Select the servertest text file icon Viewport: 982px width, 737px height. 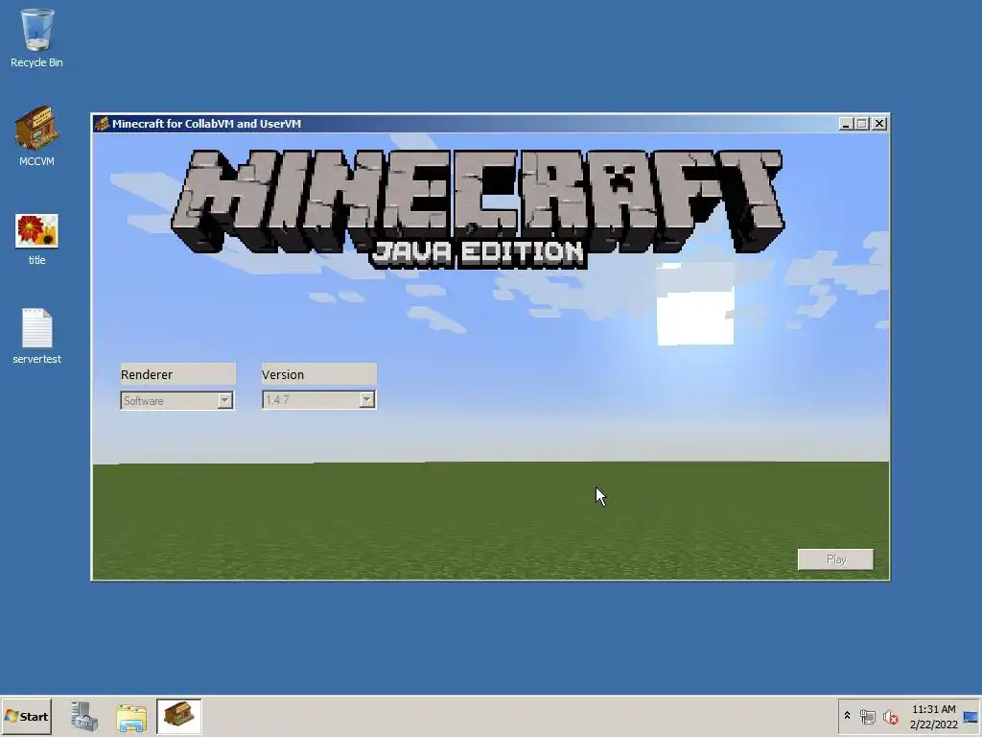click(x=36, y=336)
